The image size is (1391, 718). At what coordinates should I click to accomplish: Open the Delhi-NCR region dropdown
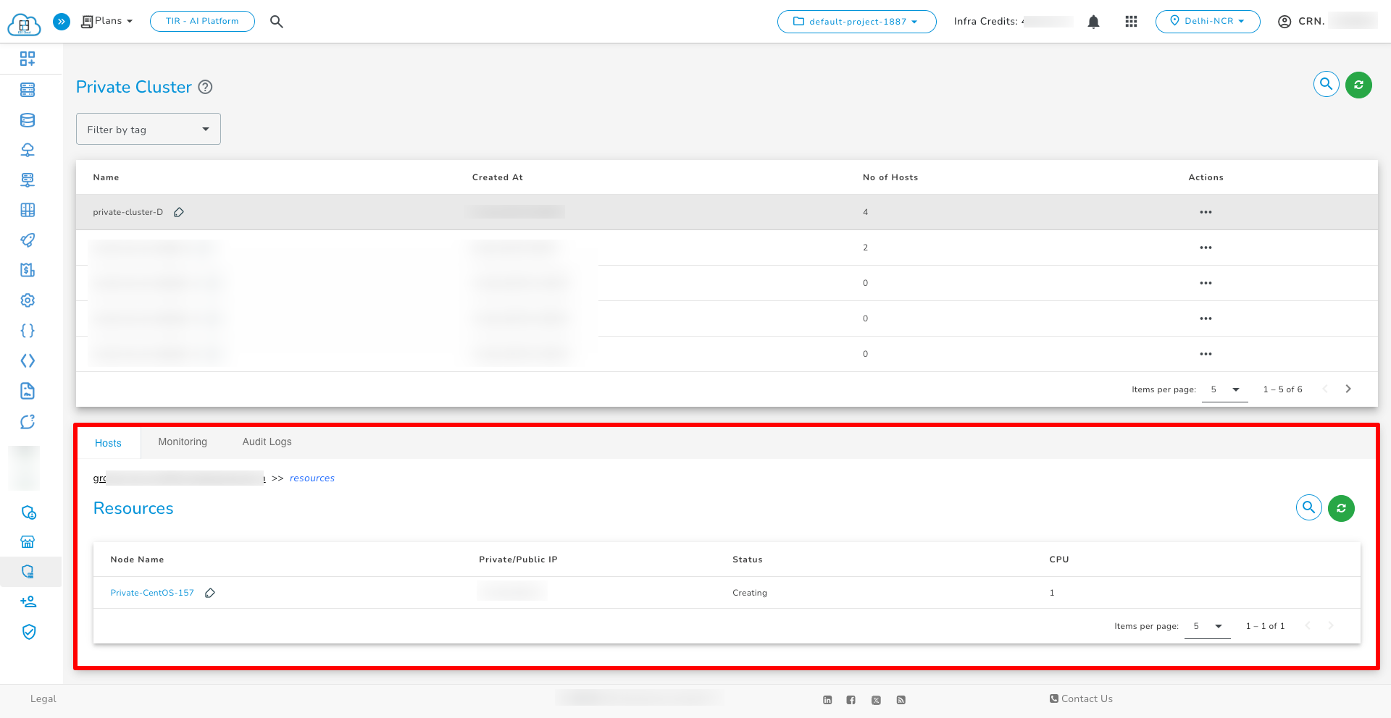coord(1207,21)
